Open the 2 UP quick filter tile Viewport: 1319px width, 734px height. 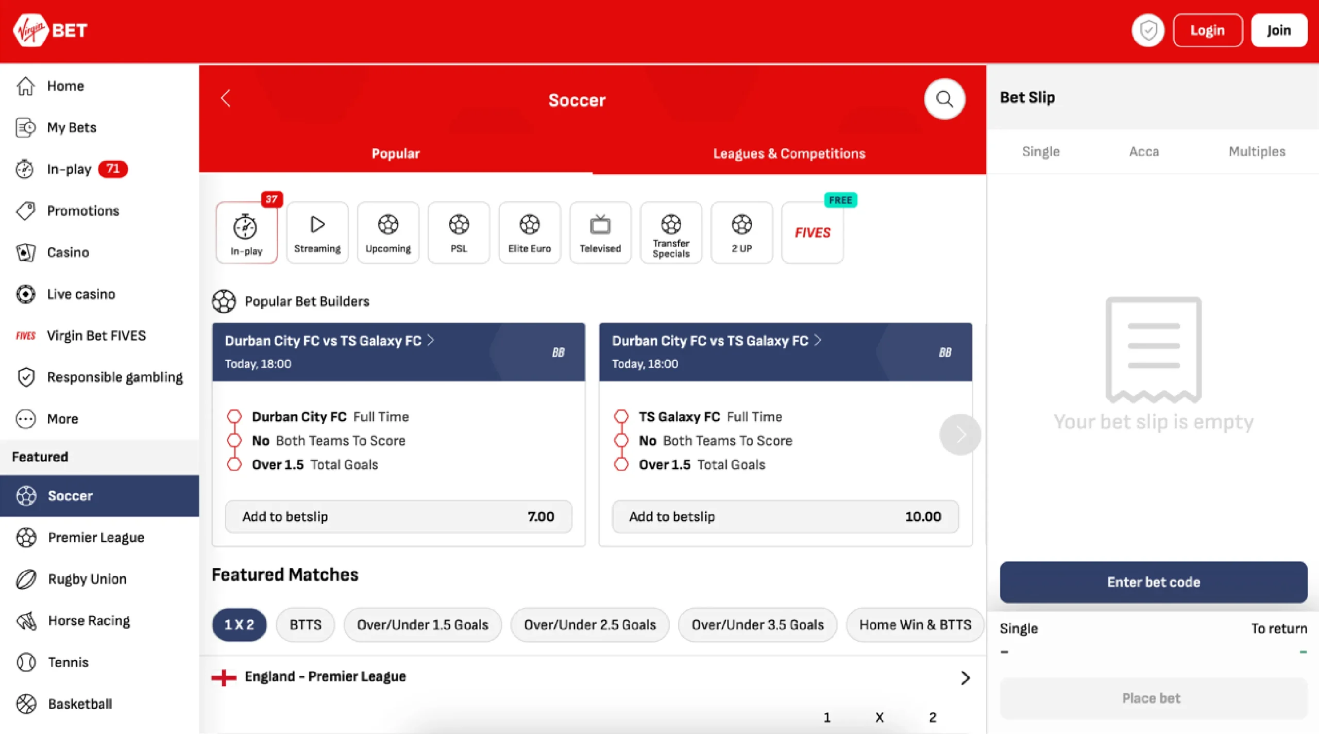tap(741, 233)
